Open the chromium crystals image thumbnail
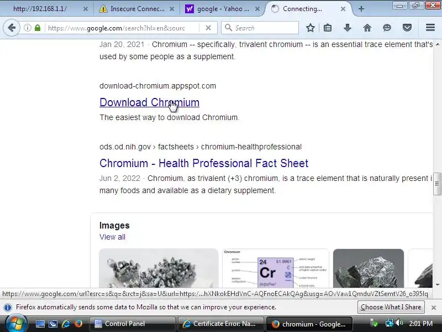This screenshot has width=442, height=332. (159, 268)
